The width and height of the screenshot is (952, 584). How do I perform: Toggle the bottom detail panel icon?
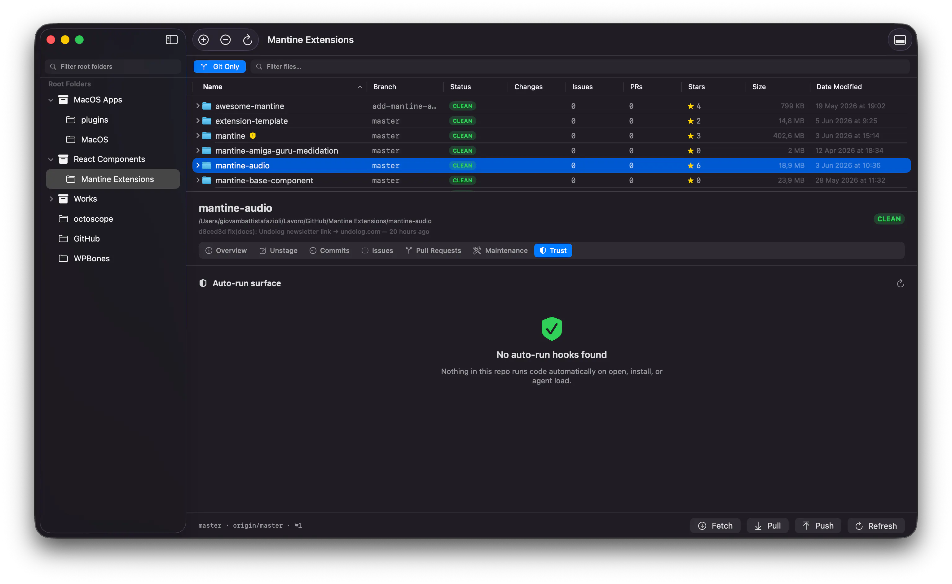click(x=899, y=40)
